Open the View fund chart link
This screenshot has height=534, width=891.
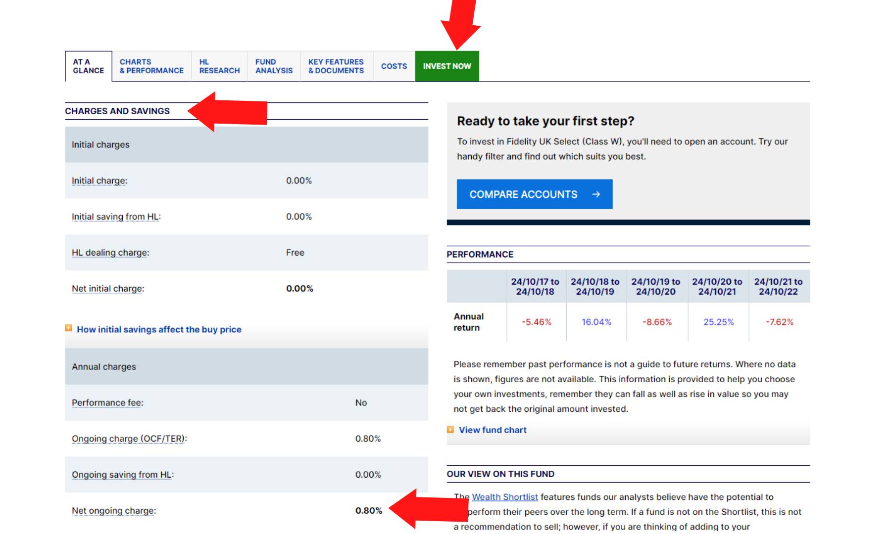tap(493, 430)
